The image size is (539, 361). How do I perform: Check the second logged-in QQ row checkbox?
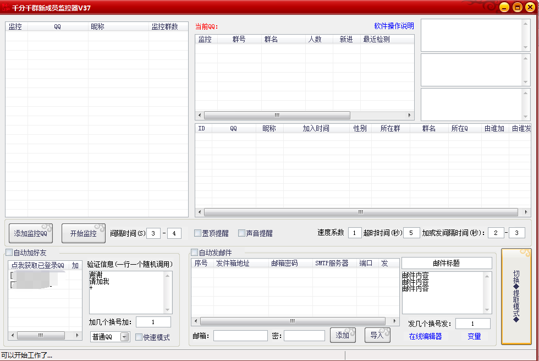12,285
